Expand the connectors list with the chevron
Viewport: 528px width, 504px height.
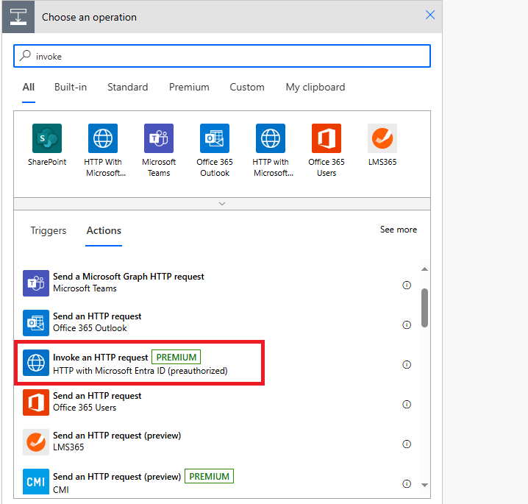[x=222, y=204]
